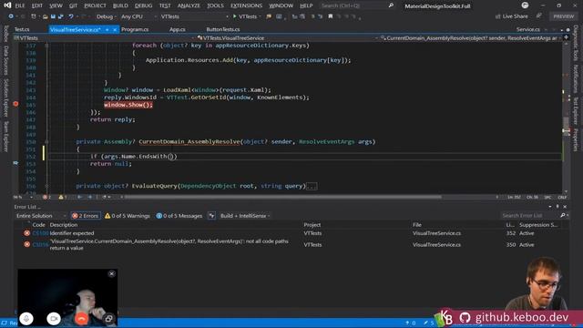The image size is (583, 328).
Task: Click in the Search (Ctrl+Q) box
Action: pos(353,5)
